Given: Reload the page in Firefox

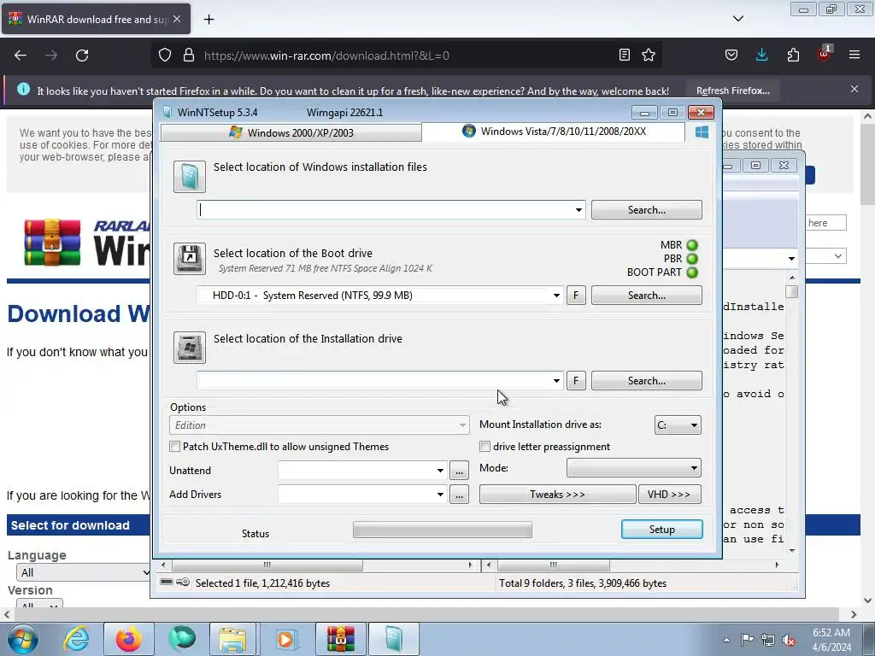Looking at the screenshot, I should pyautogui.click(x=82, y=56).
